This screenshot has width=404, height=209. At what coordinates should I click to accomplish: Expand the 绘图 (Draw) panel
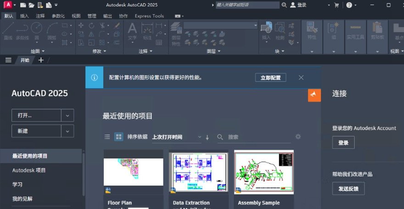pos(38,51)
